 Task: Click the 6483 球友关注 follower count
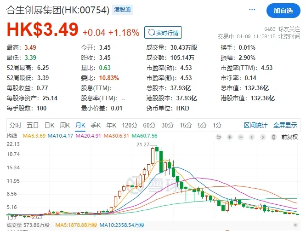click(x=282, y=29)
